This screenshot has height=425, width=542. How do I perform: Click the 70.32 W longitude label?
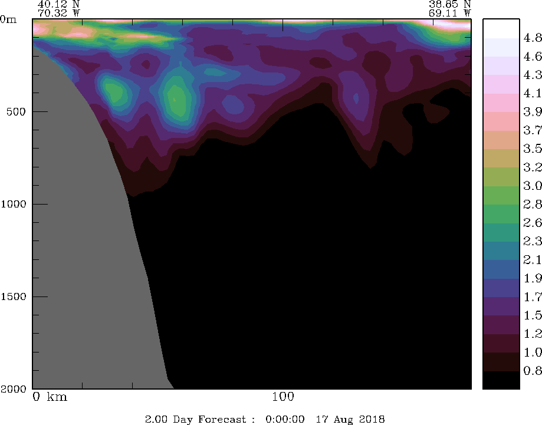pos(58,13)
